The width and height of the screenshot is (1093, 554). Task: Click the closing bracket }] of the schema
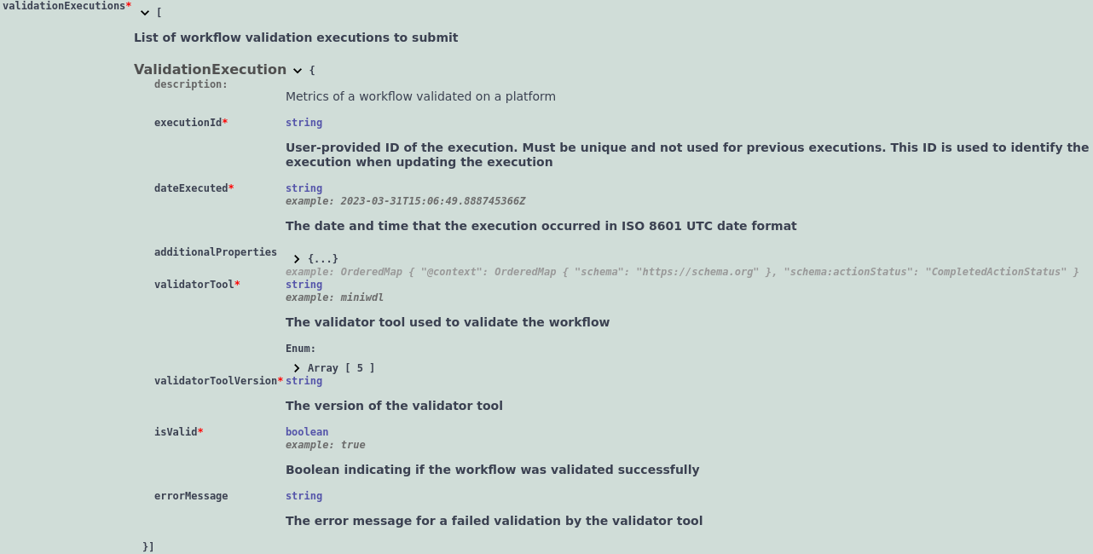click(x=147, y=545)
